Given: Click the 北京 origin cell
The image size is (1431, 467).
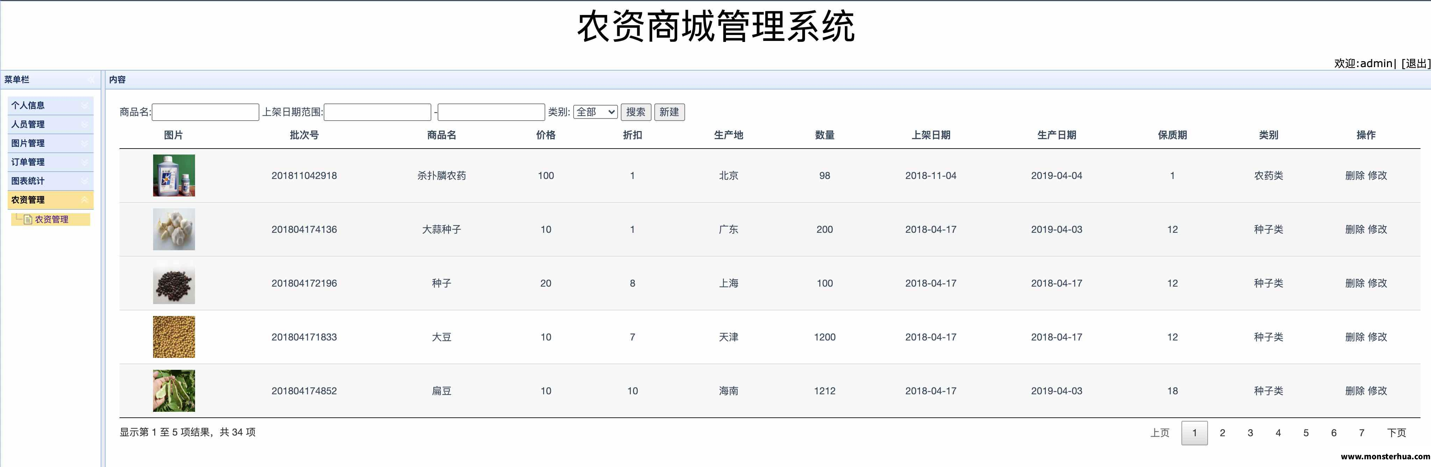Looking at the screenshot, I should (x=729, y=175).
